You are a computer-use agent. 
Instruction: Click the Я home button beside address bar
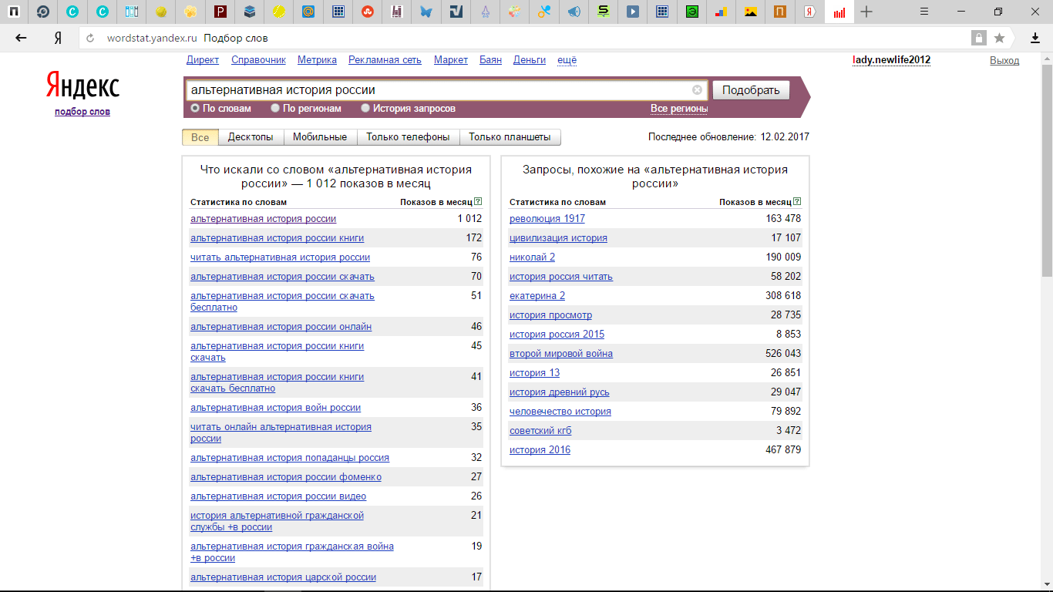(x=58, y=38)
